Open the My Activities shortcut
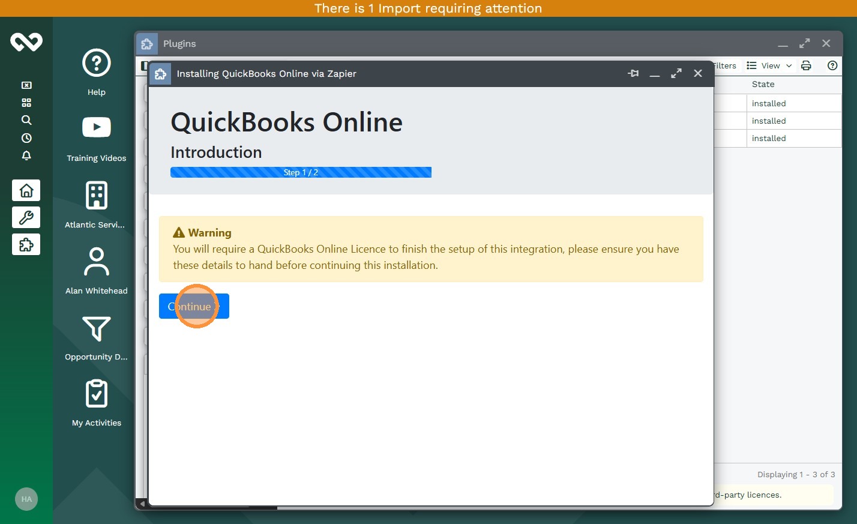The height and width of the screenshot is (524, 857). coord(97,402)
